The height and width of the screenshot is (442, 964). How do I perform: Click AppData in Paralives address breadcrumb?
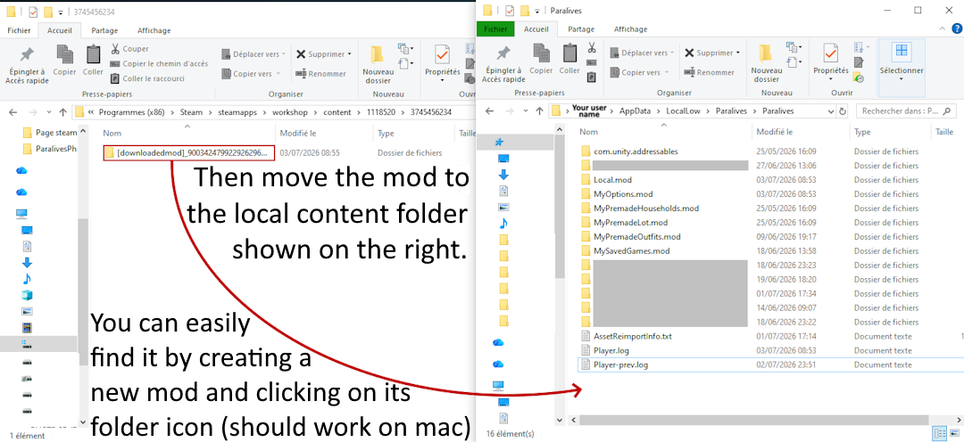click(x=636, y=111)
